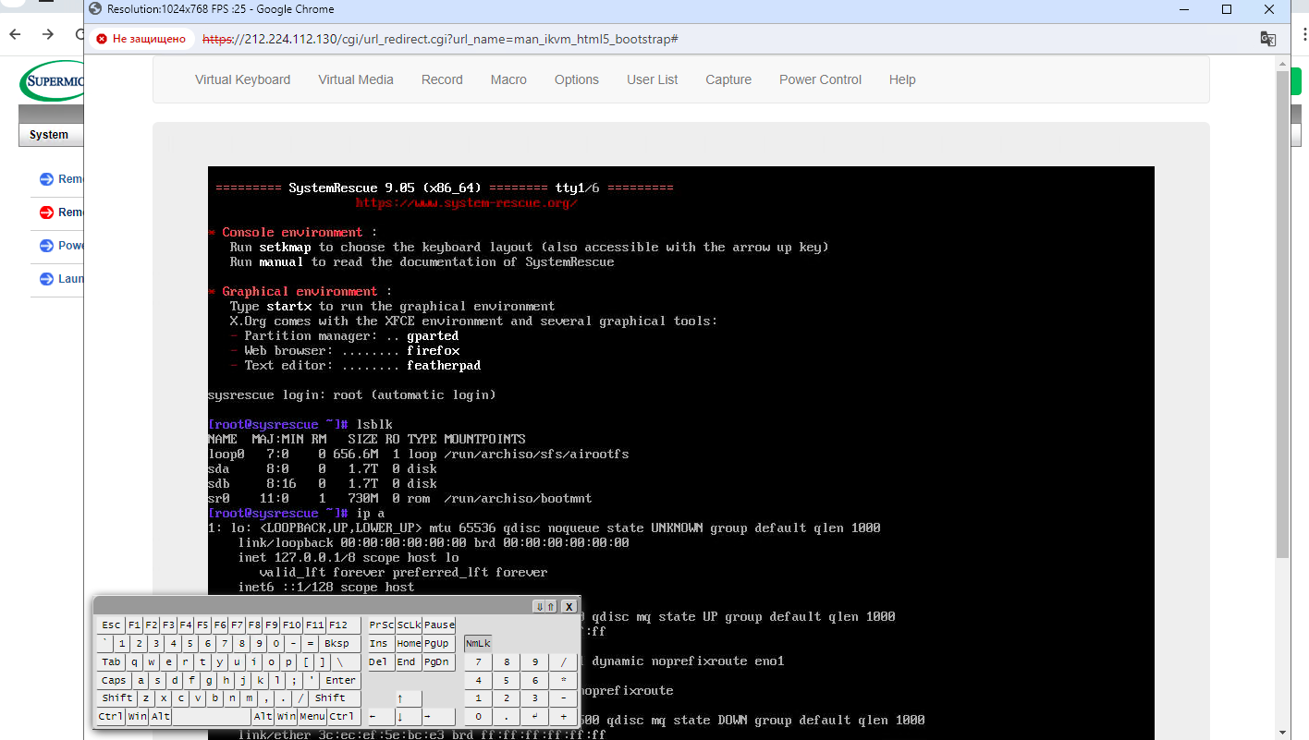Click the Chrome forward arrow in background window
Viewport: 1309px width, 740px height.
click(48, 34)
